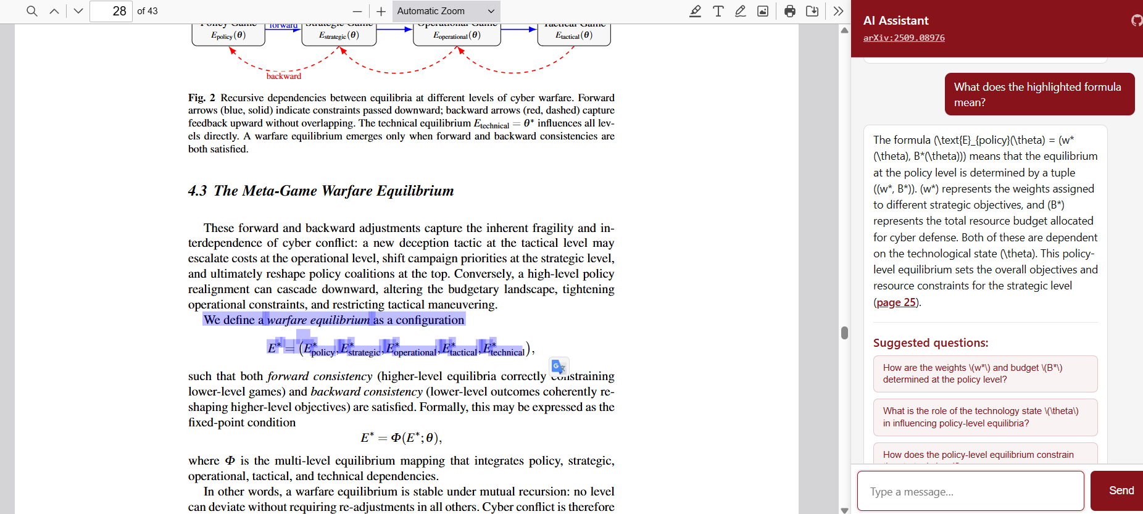The image size is (1143, 514).
Task: Select the Draw annotation tool
Action: pyautogui.click(x=740, y=11)
